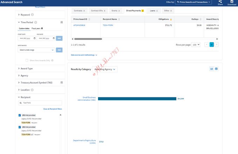Open award AP24IND0816 link
Image resolution: width=238 pixels, height=154 pixels.
(x=79, y=25)
